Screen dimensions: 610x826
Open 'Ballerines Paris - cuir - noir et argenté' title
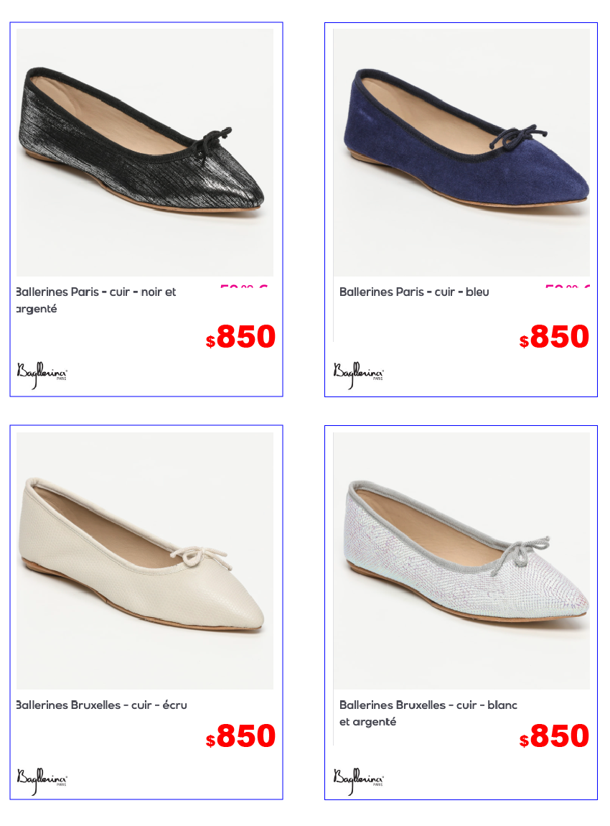click(95, 300)
